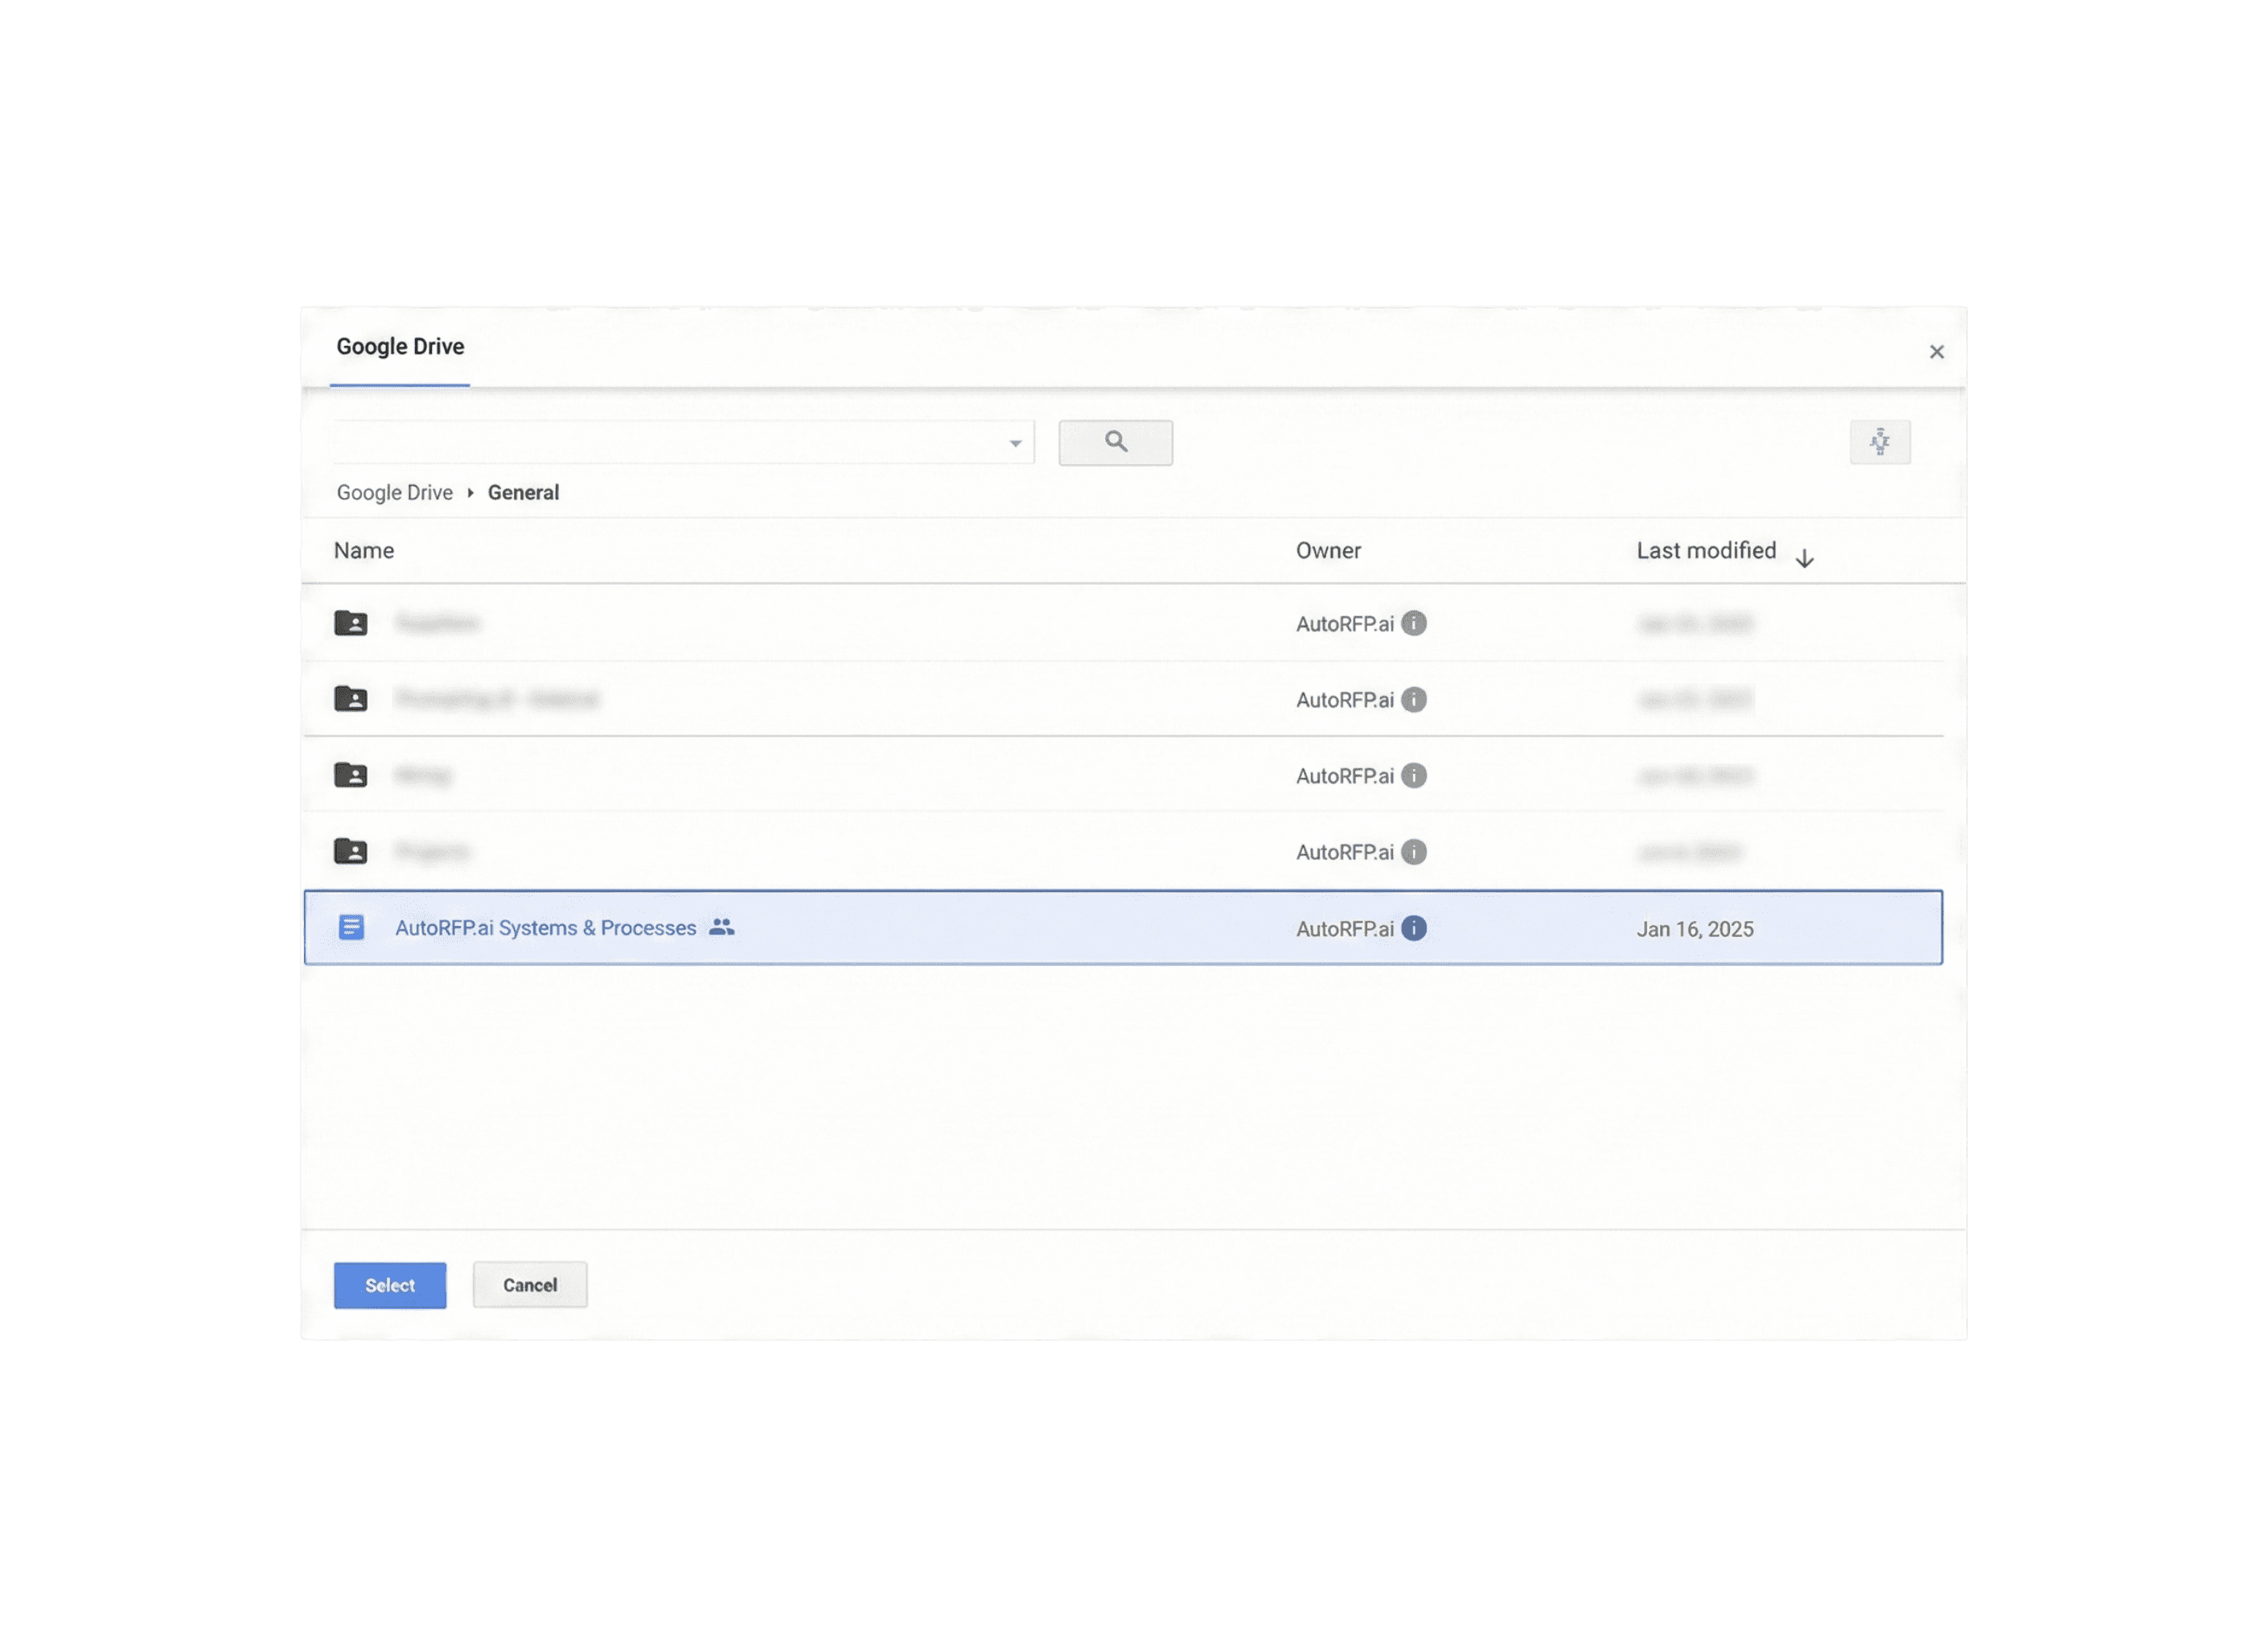This screenshot has height=1641, width=2268.
Task: Click the info icon in the second folder row
Action: point(1413,699)
